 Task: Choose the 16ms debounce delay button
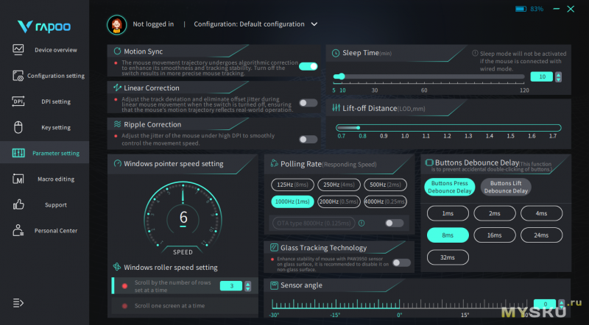(x=495, y=235)
